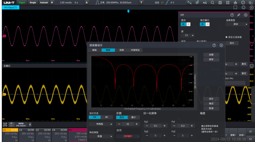Image resolution: width=255 pixels, height=142 pixels.
Task: Open the C2 channel info box
Action: [27, 135]
